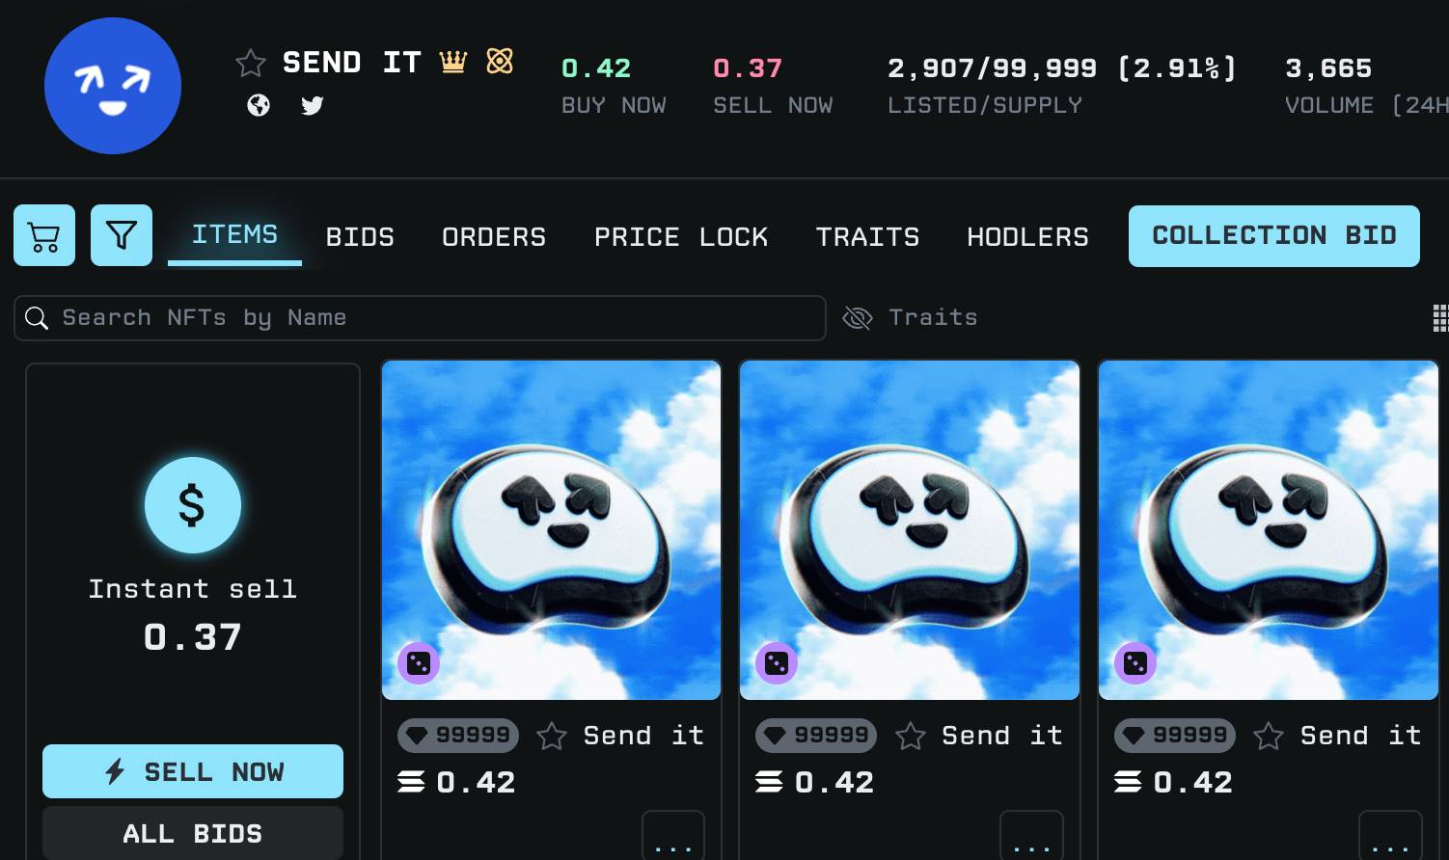The width and height of the screenshot is (1449, 860).
Task: Open the shopping cart panel
Action: coord(43,234)
